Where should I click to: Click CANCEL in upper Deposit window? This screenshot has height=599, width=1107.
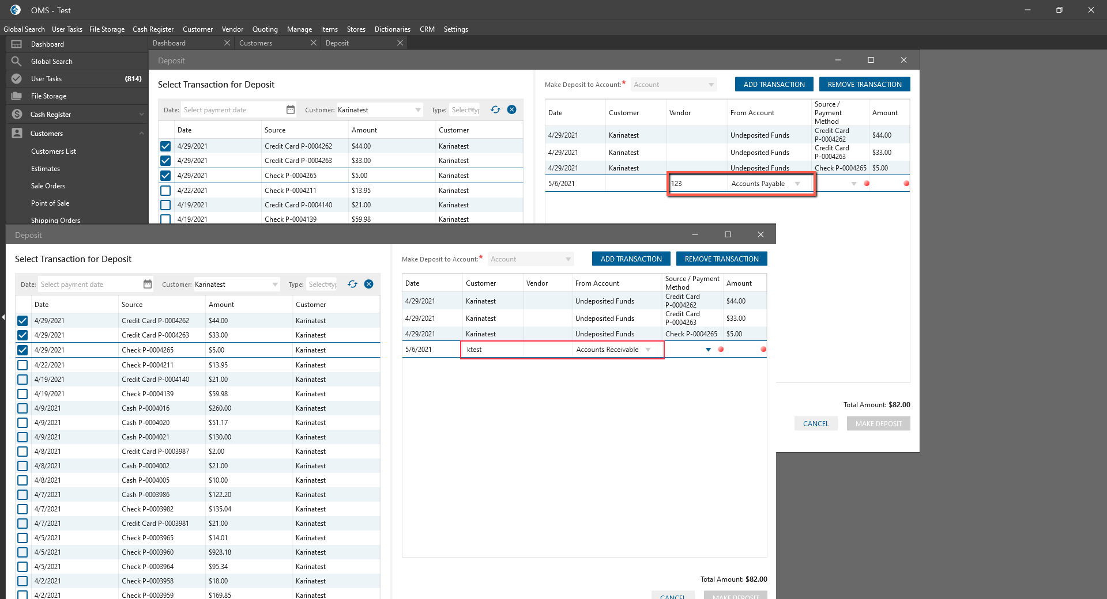coord(815,424)
